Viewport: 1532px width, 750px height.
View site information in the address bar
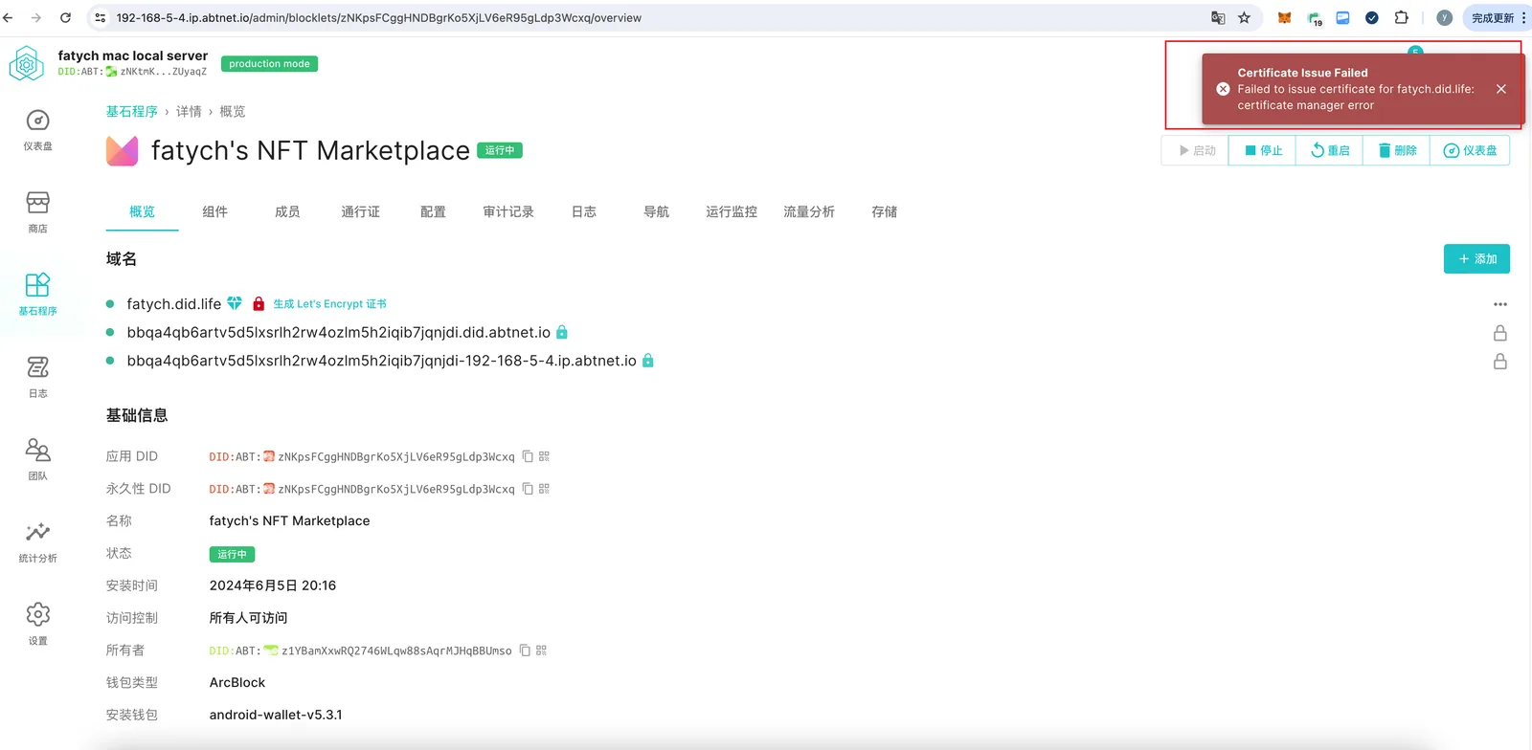[x=101, y=17]
